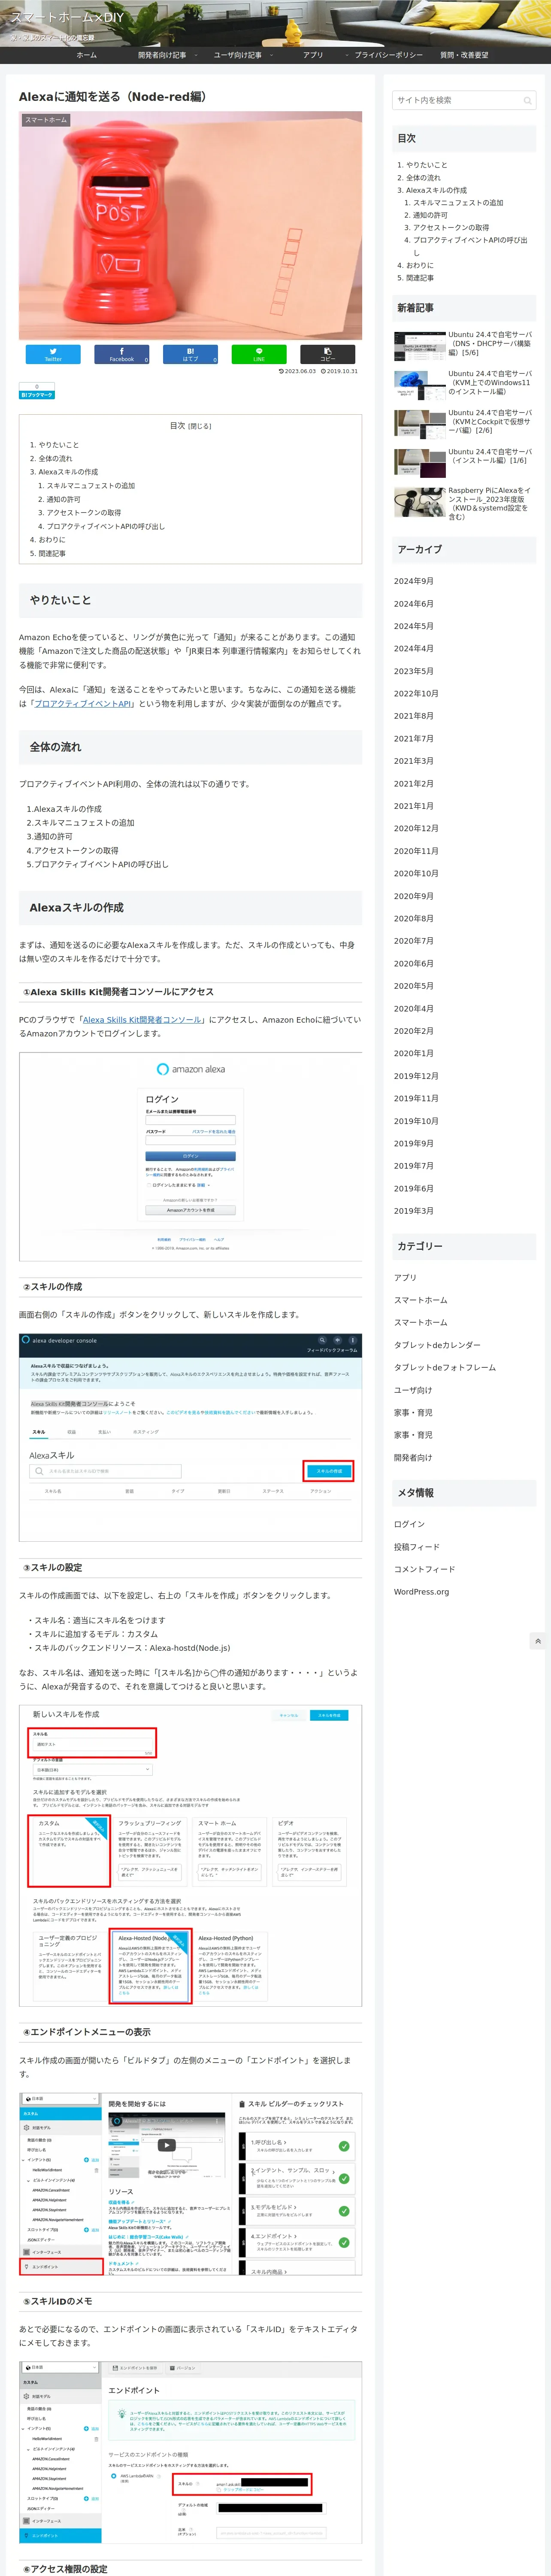The height and width of the screenshot is (2576, 551).
Task: Jump to 通知の許可 in the article's contents box
Action: pos(63,499)
